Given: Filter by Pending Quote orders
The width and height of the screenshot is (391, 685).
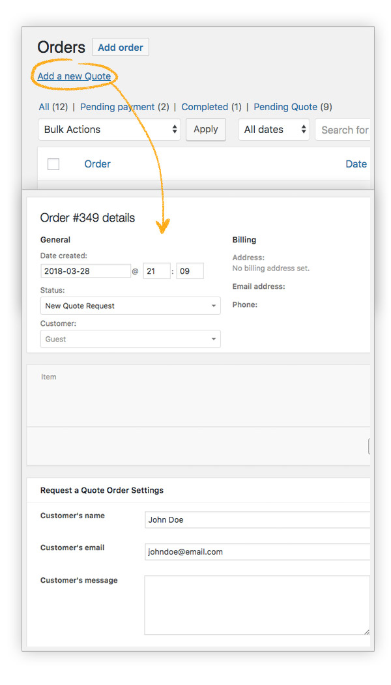Looking at the screenshot, I should click(x=293, y=107).
